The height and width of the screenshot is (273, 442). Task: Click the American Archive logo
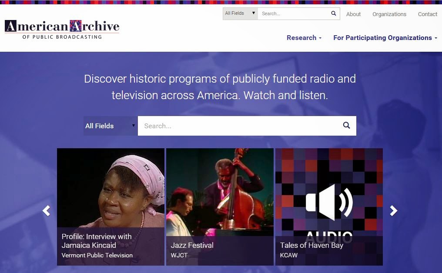(61, 29)
